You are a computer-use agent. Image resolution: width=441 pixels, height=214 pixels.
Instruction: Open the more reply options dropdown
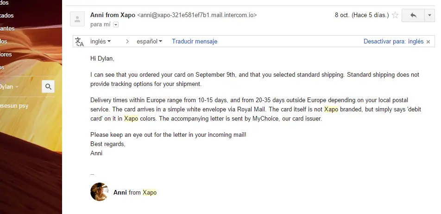coord(429,15)
